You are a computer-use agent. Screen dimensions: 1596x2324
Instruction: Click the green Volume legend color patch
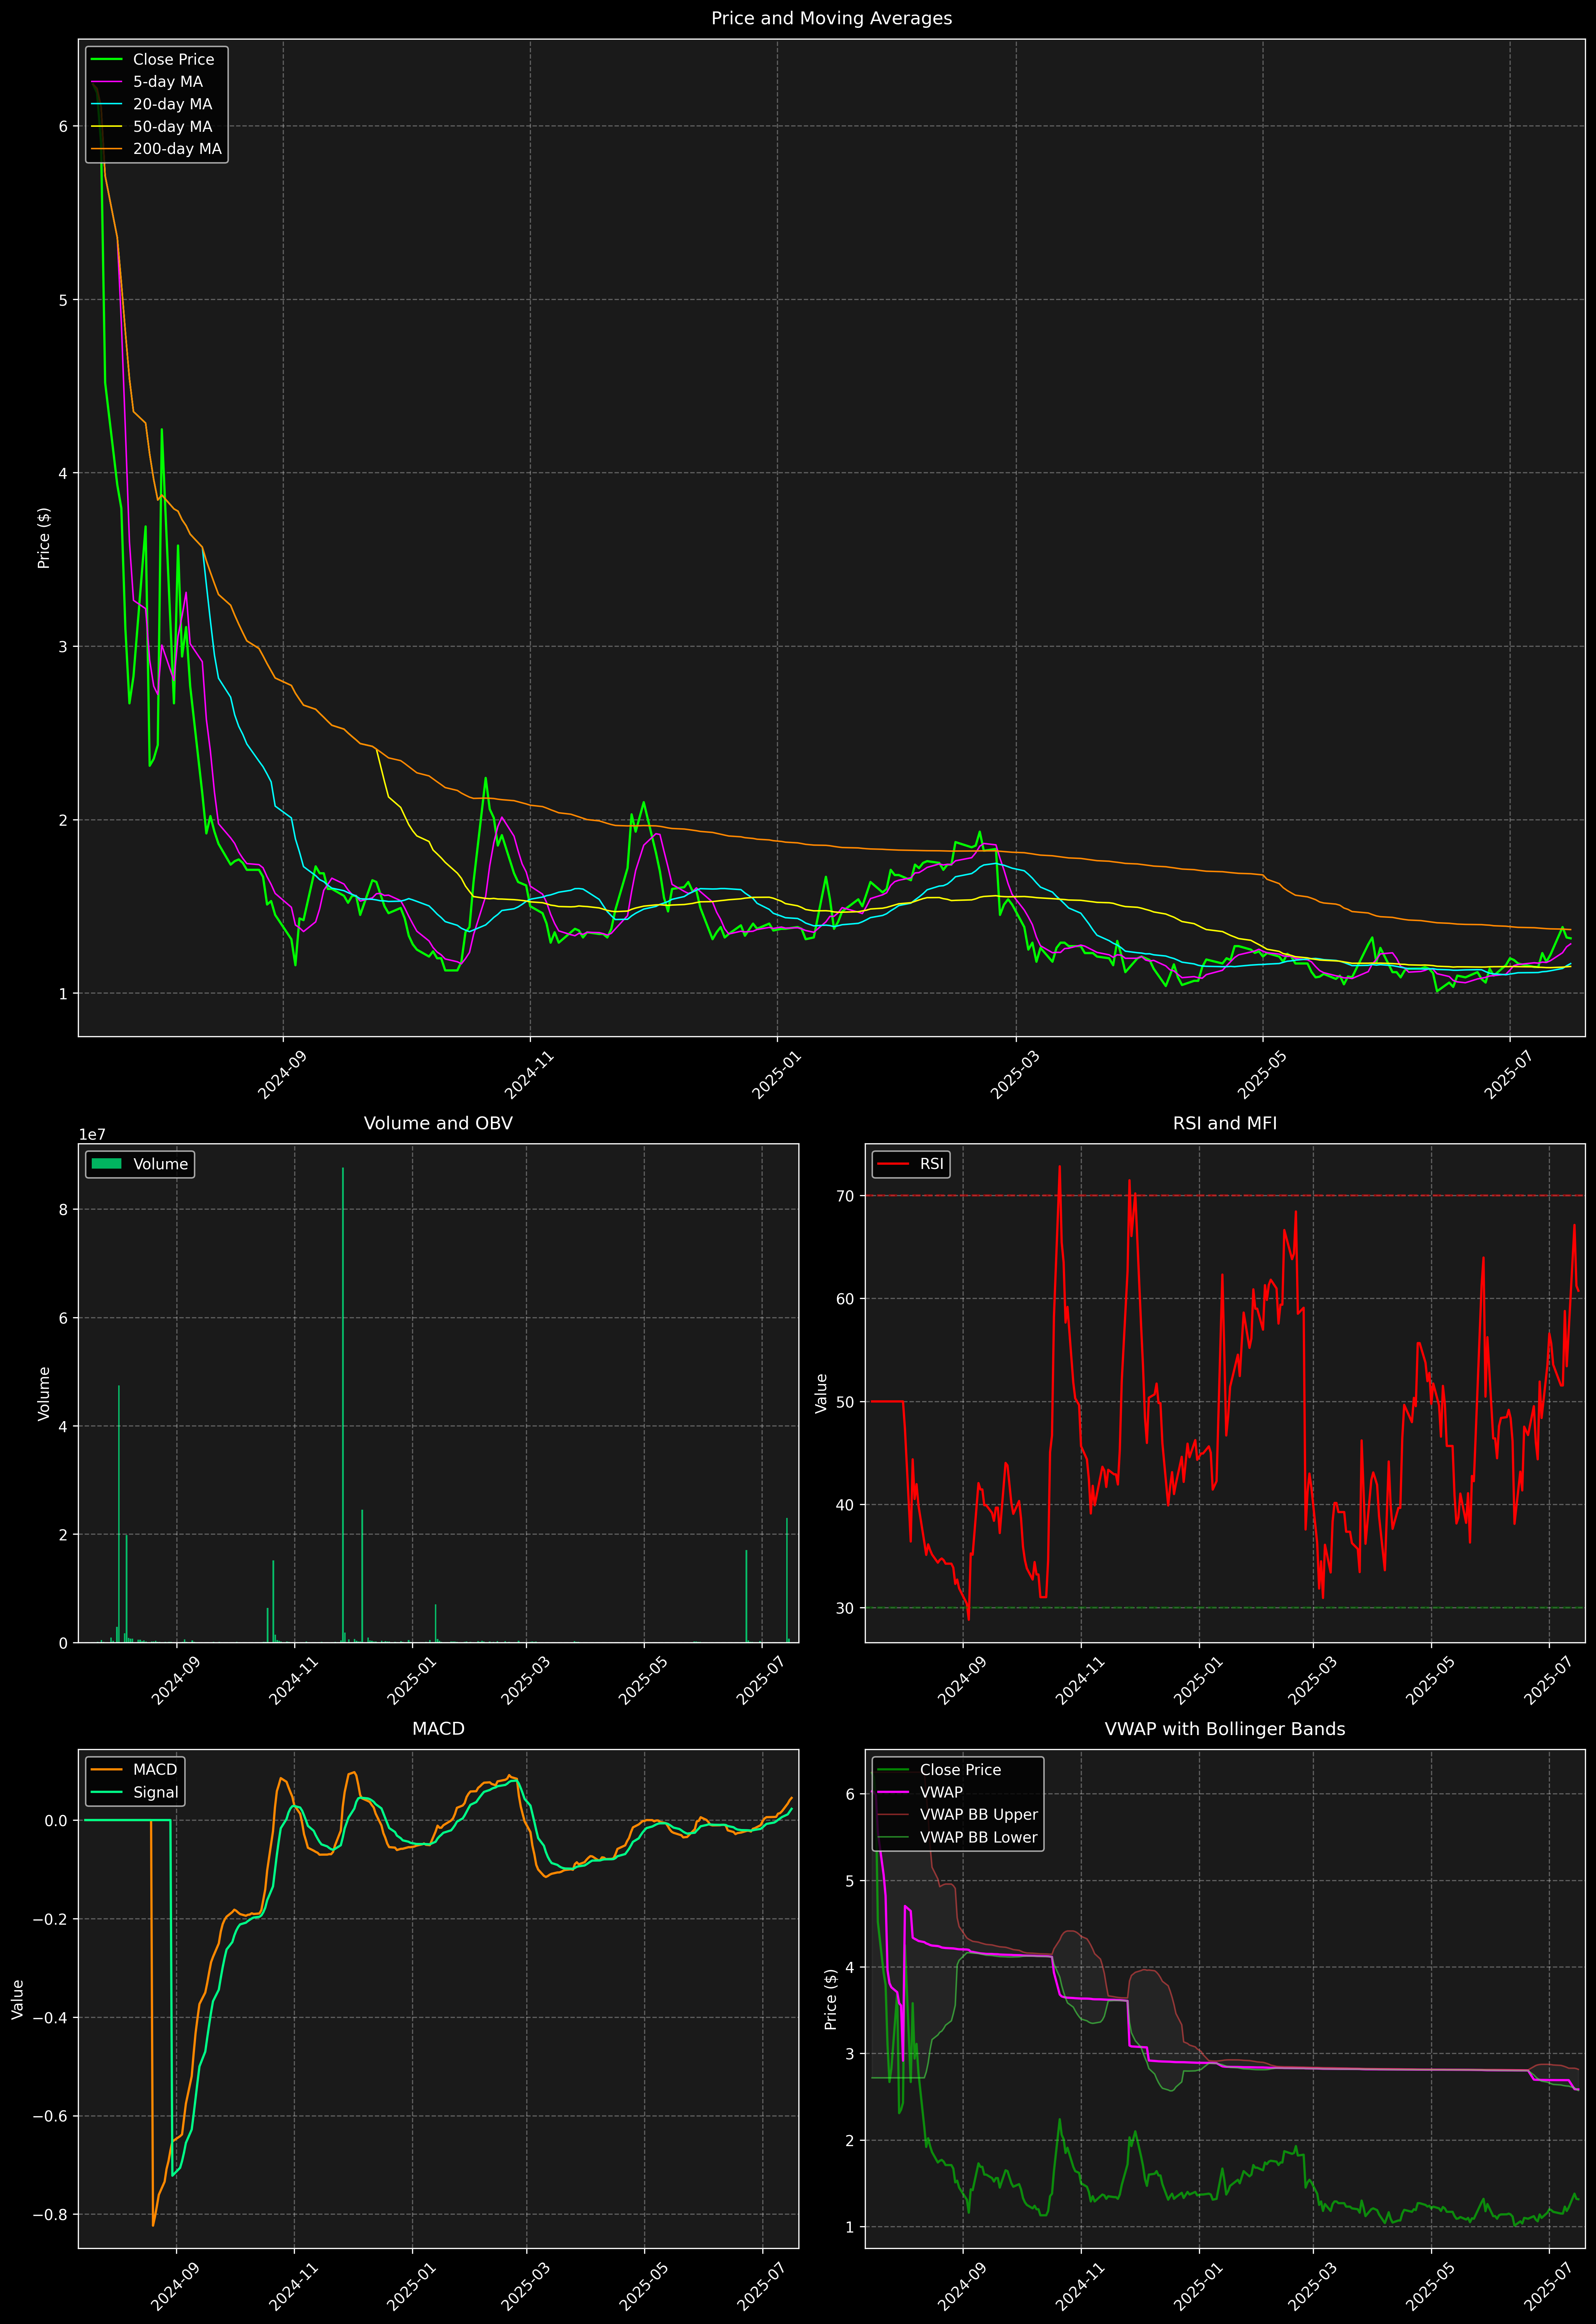tap(106, 1164)
